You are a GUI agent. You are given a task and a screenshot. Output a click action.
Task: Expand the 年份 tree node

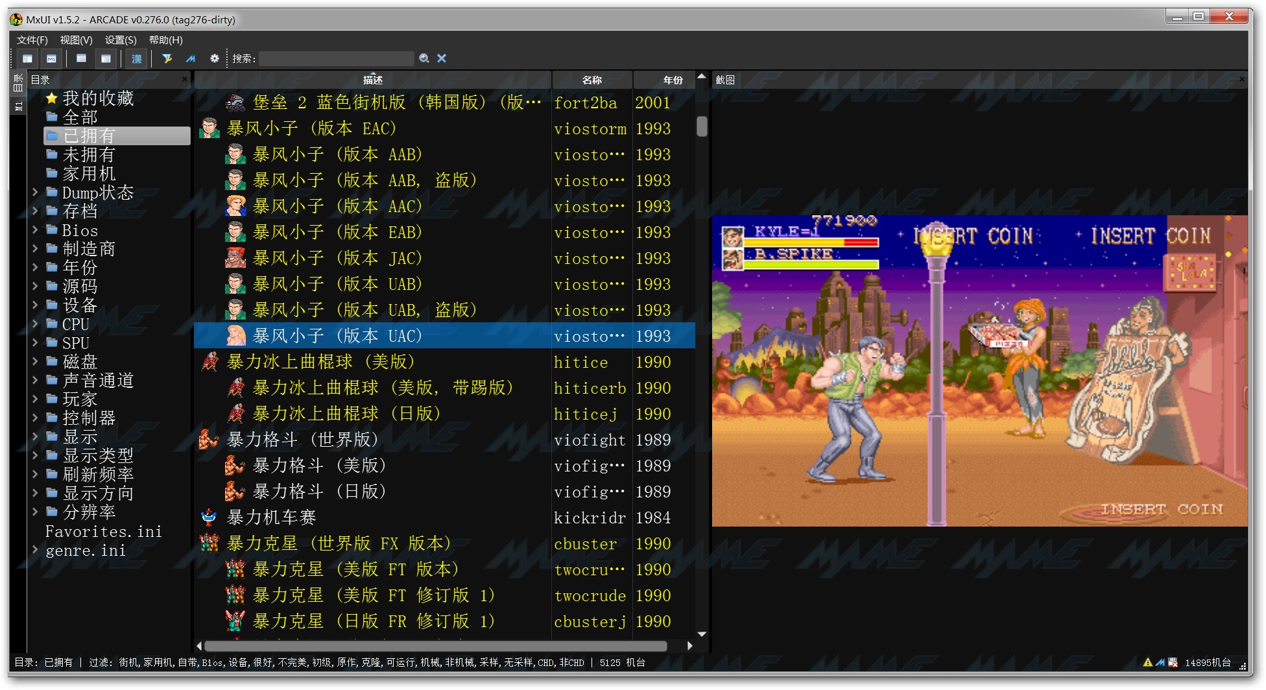35,268
